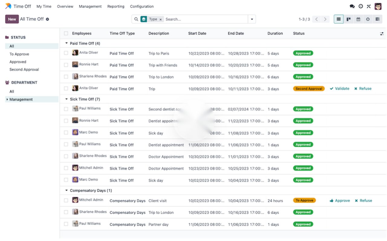Open the user avatar menu
Viewport: 387px width, 241px height.
coord(378,6)
